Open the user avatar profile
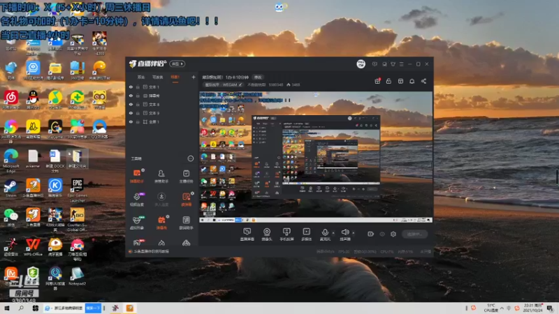This screenshot has width=559, height=314. tap(361, 64)
